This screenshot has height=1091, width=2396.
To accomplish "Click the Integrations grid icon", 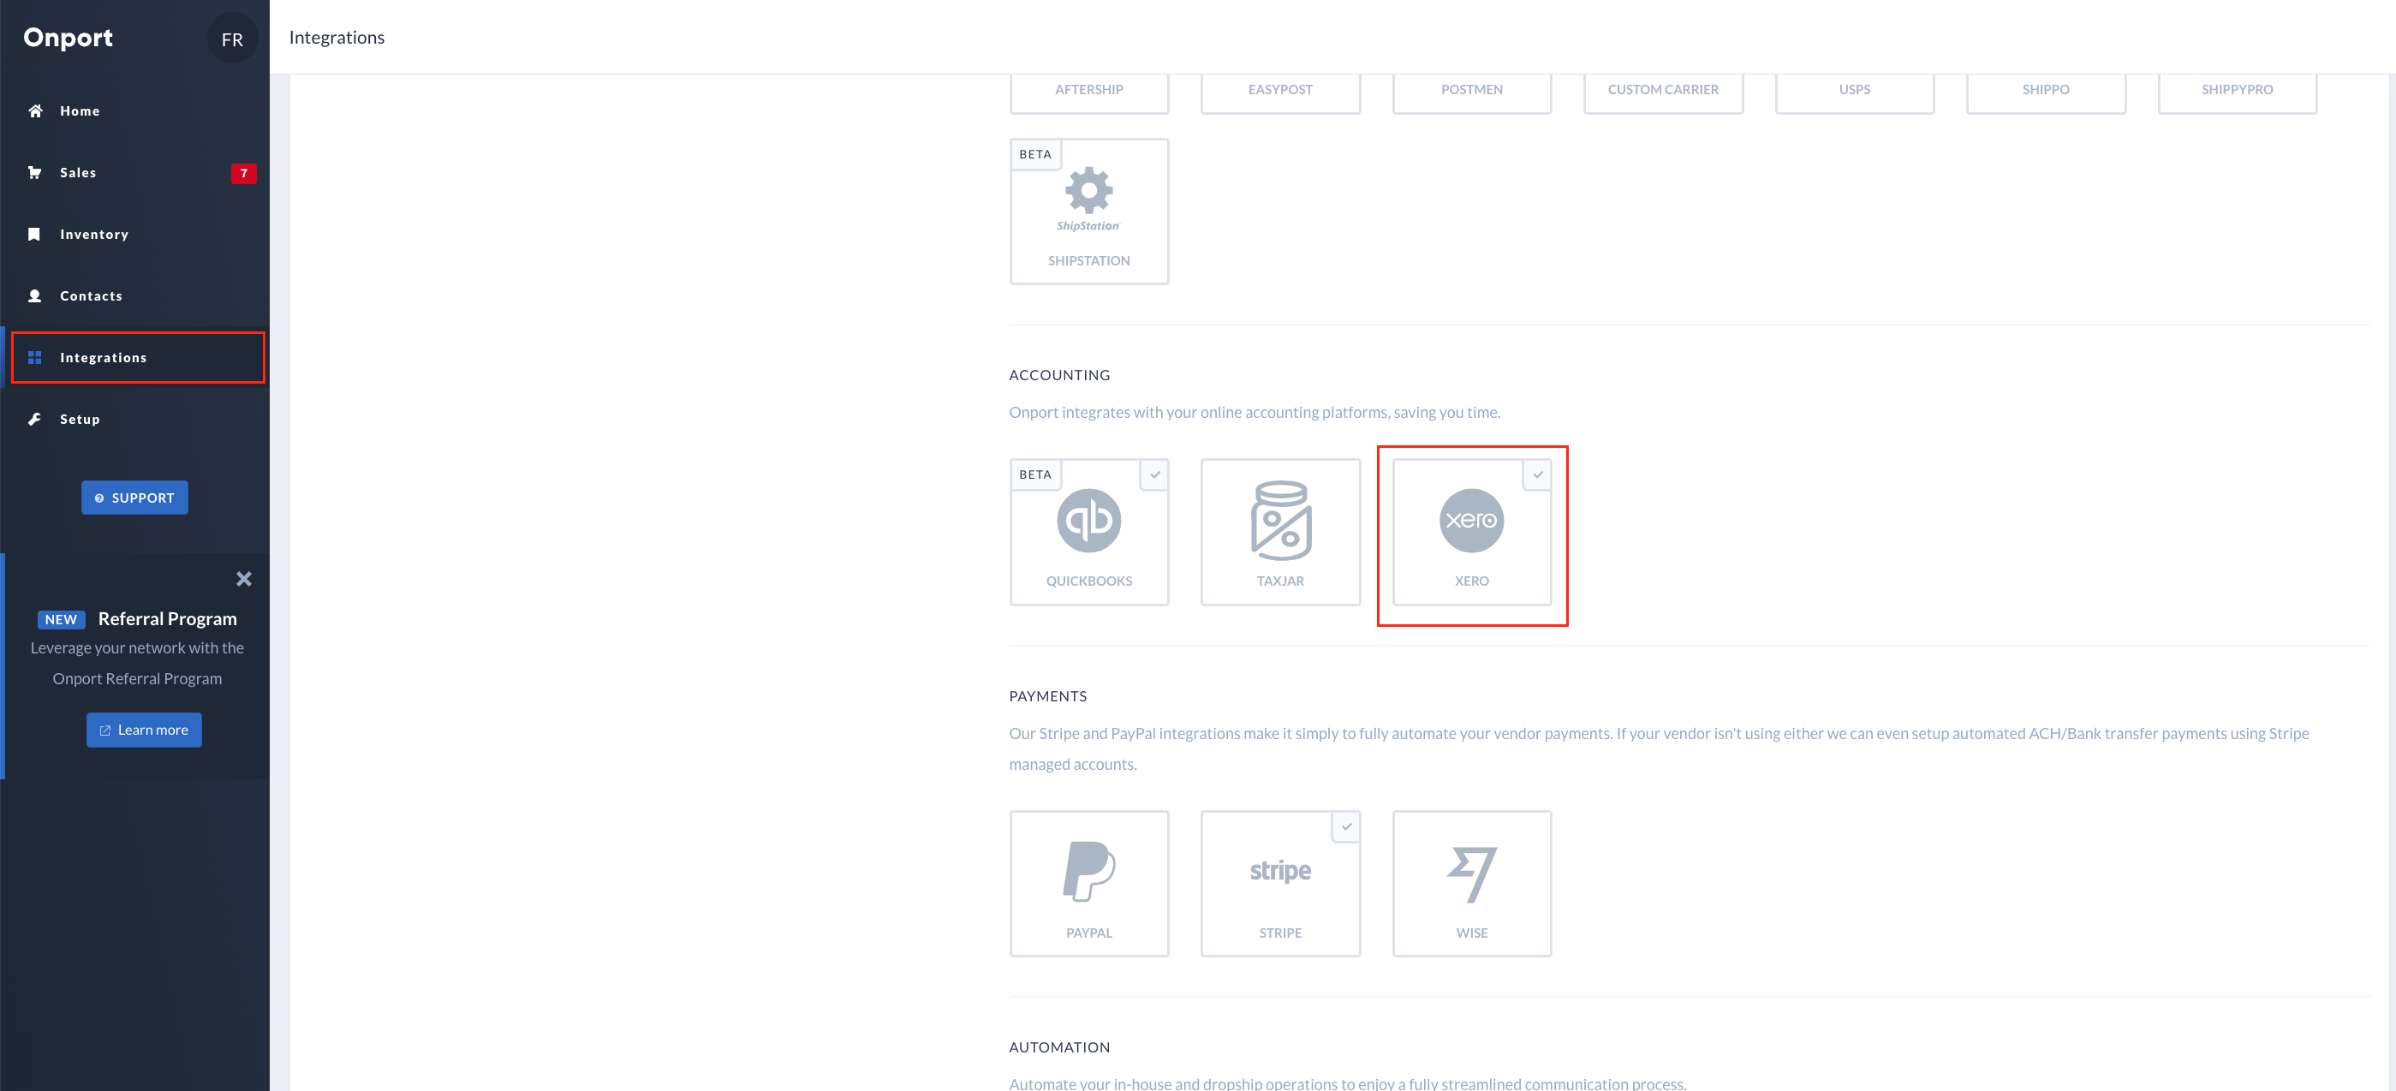I will click(x=35, y=357).
